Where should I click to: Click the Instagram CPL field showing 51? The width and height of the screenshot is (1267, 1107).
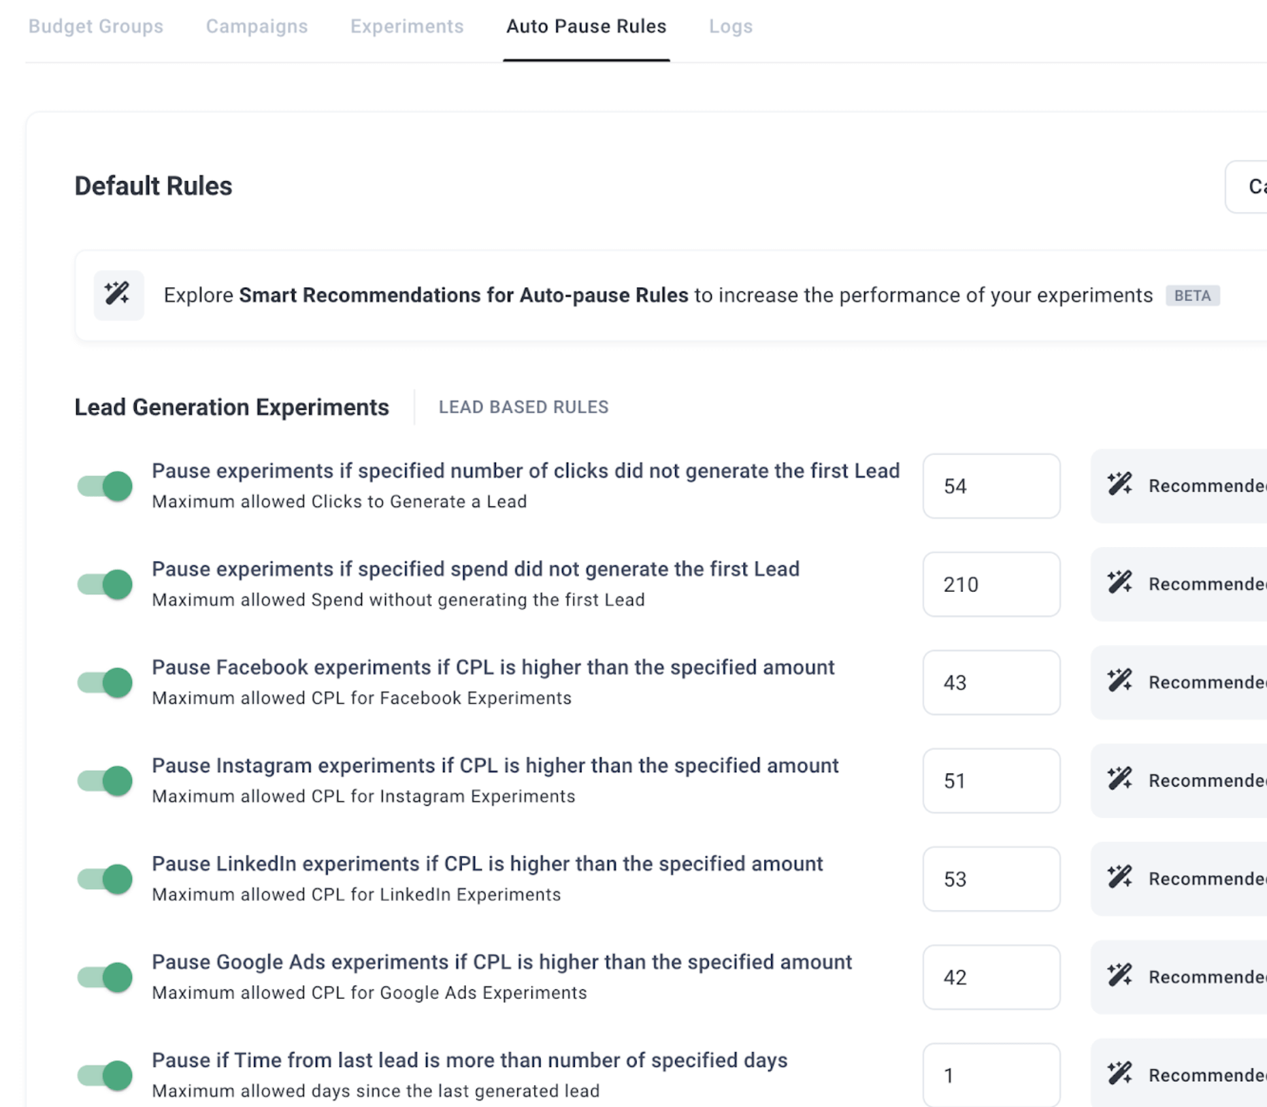(x=991, y=780)
